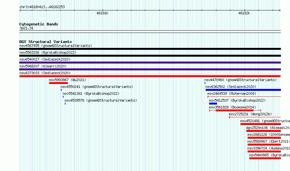The height and width of the screenshot is (171, 290).
Task: Open variant nsv4470960 gnomAD label
Action: pos(240,80)
